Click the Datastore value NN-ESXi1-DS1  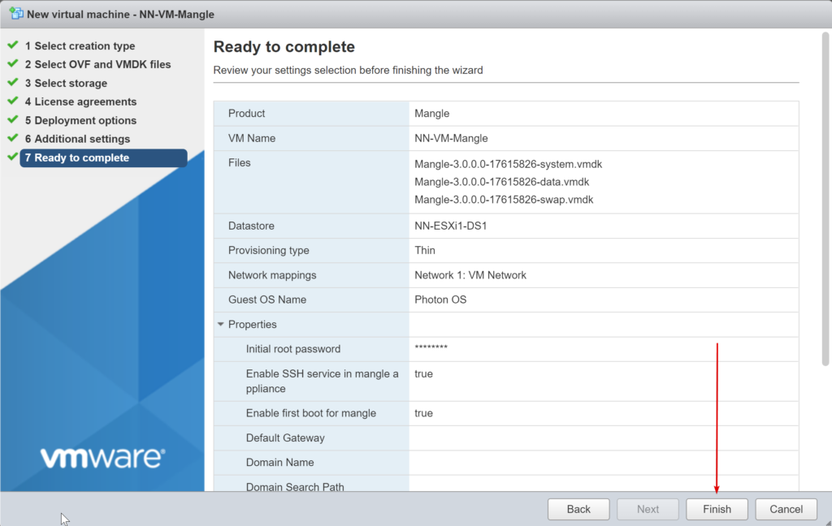[x=450, y=226]
